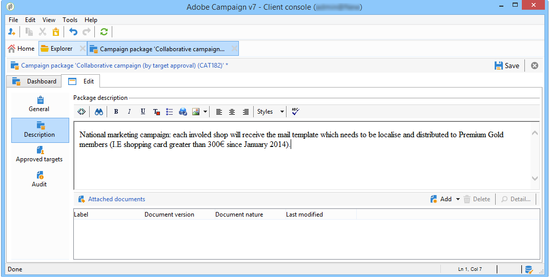
Task: Open the Audit section
Action: point(39,179)
